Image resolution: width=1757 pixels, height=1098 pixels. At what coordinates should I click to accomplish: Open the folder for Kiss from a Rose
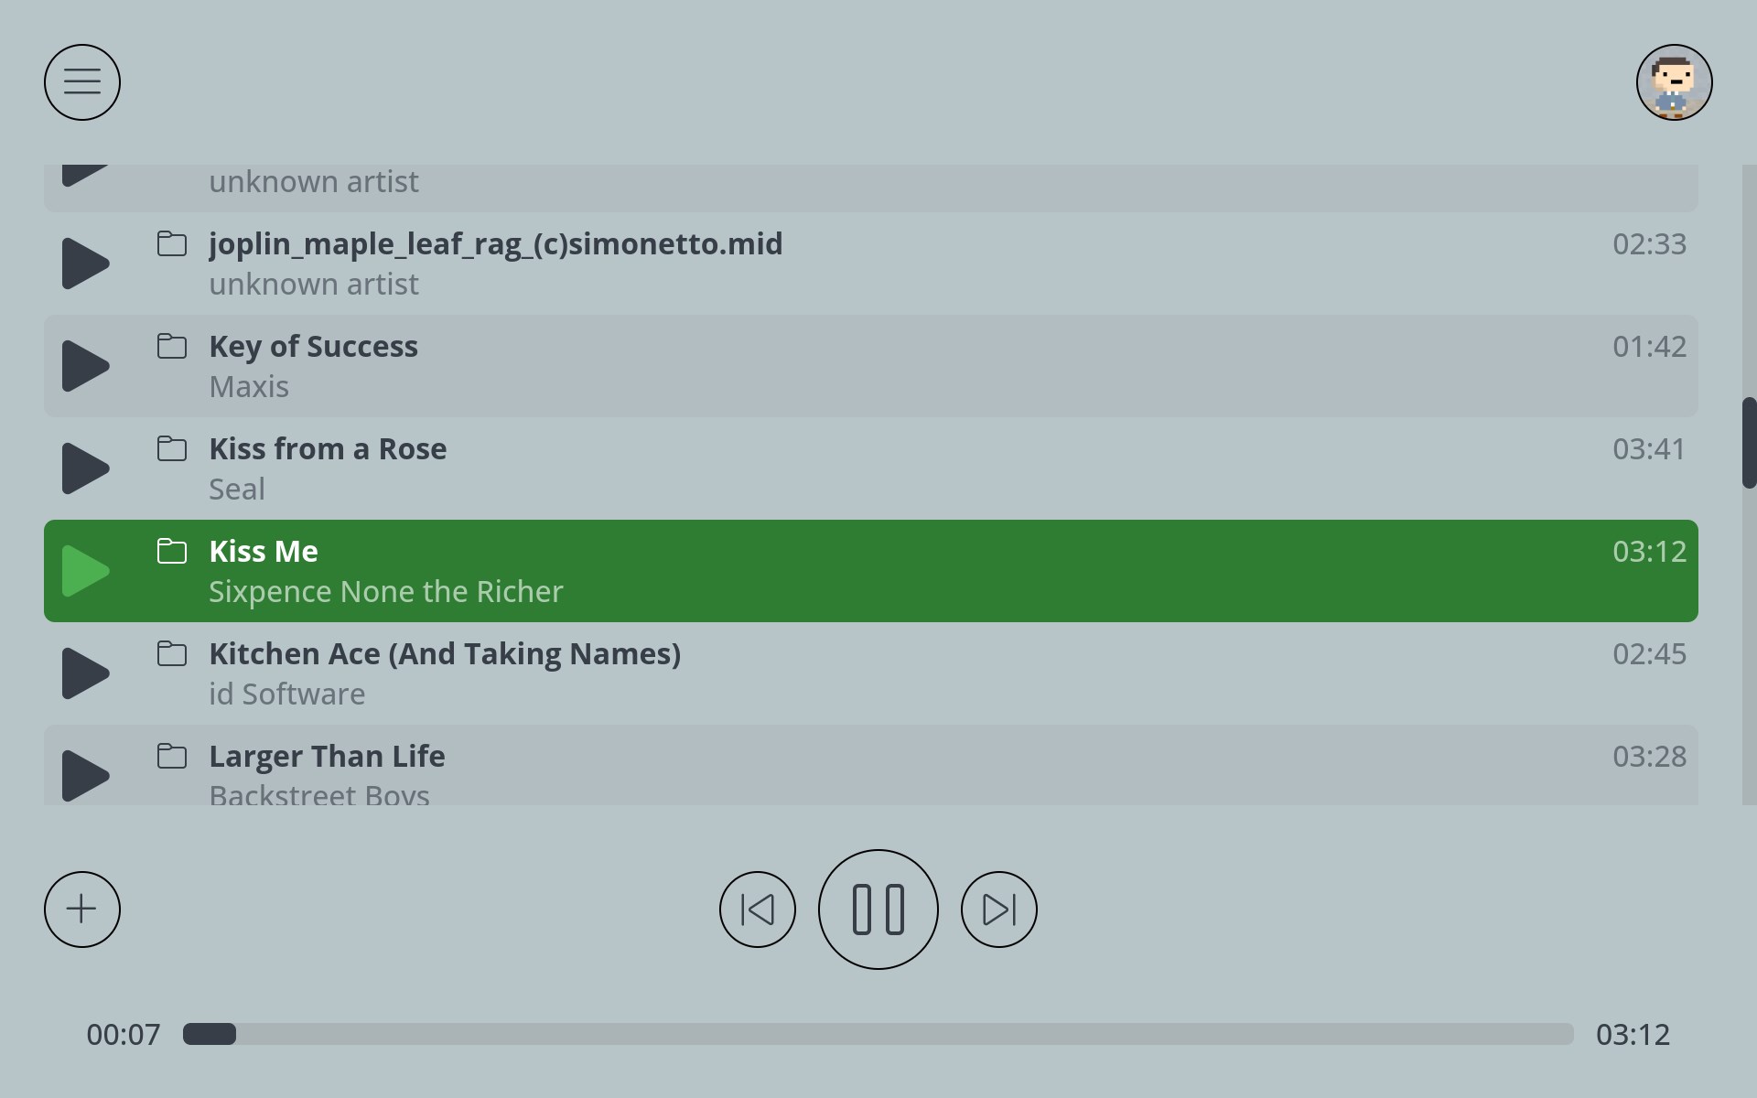pos(171,448)
